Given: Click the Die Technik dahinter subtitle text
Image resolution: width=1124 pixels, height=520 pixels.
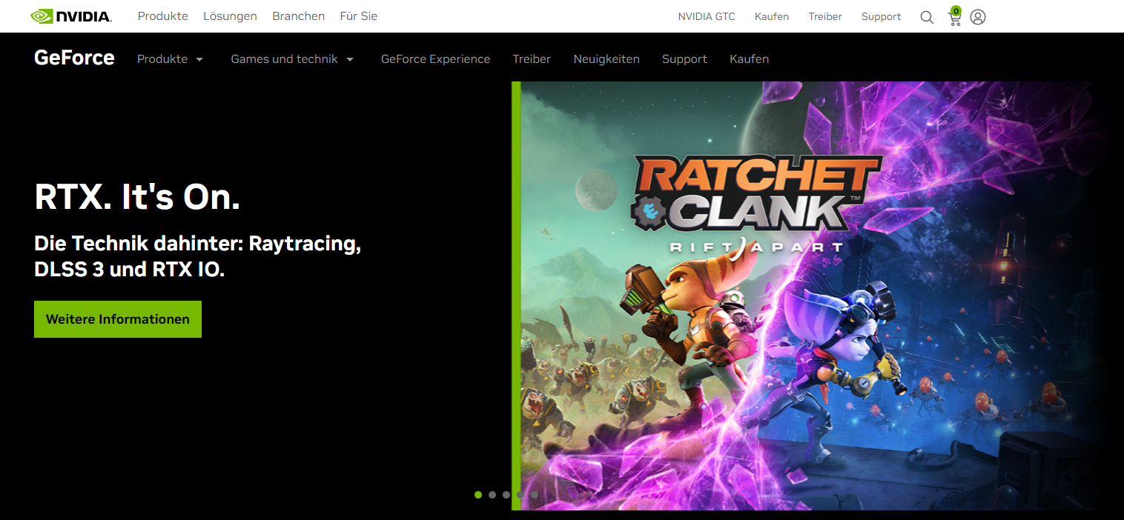Looking at the screenshot, I should coord(198,256).
